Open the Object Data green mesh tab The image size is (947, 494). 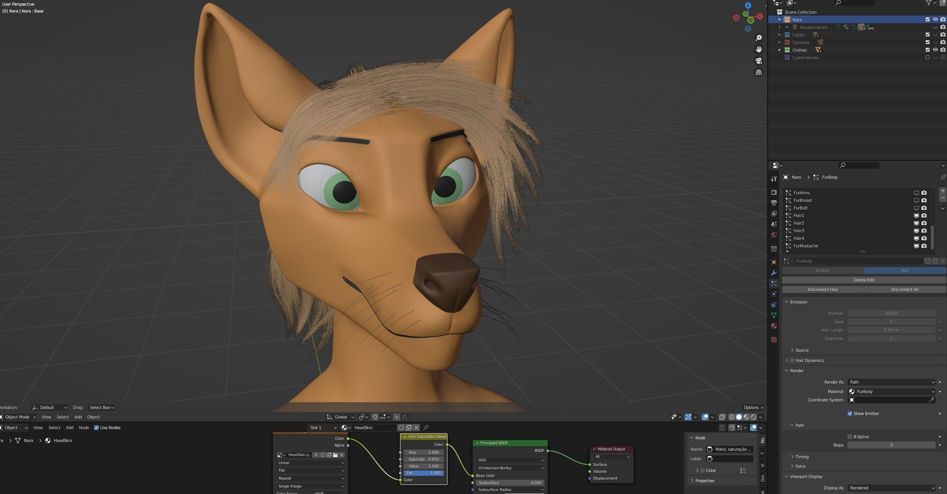point(774,315)
